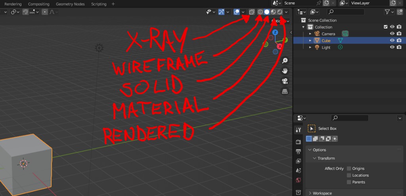Toggle the snapping magnet icon
406x196 pixels.
(25, 12)
